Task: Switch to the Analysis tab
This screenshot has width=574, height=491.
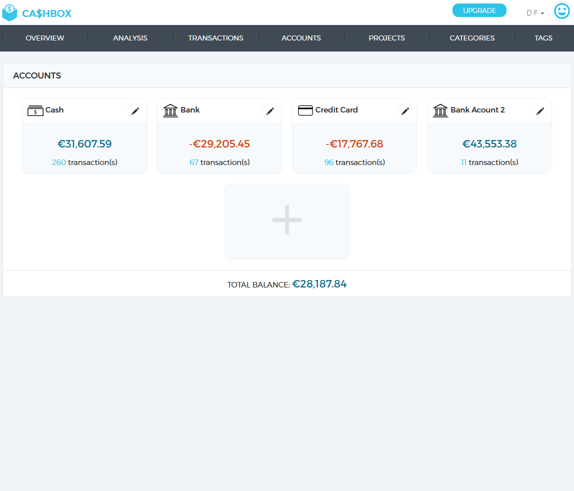Action: [x=130, y=38]
